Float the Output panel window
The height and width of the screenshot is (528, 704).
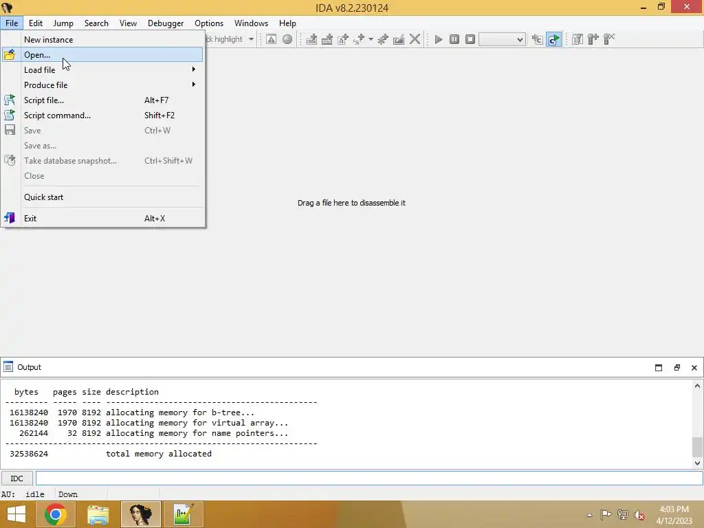[677, 368]
